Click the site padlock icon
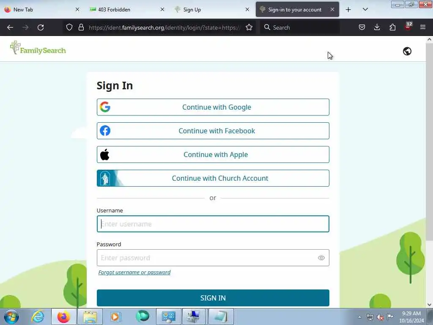The image size is (433, 325). coord(81,27)
